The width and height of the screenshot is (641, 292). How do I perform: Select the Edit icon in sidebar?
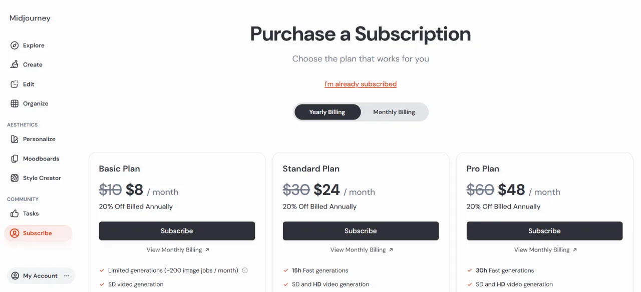[x=15, y=84]
